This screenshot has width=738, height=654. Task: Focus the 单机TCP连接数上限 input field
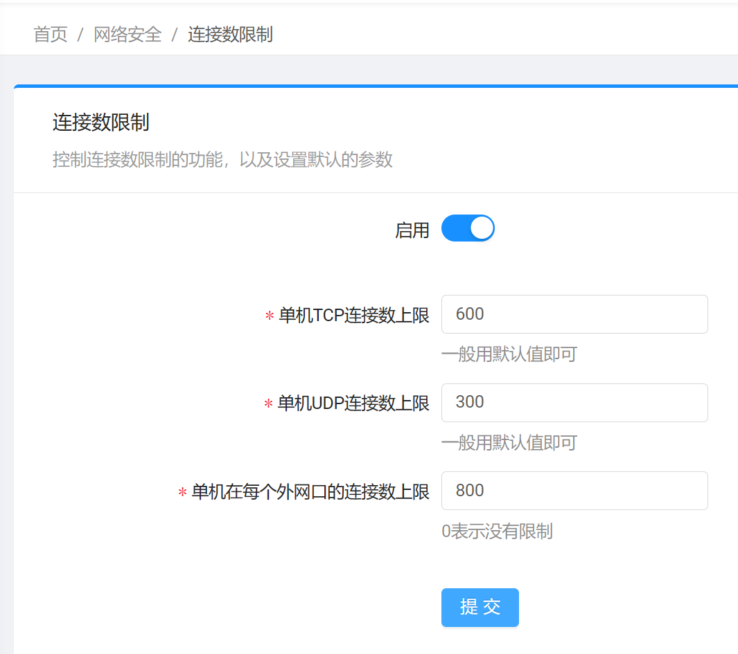tap(574, 314)
